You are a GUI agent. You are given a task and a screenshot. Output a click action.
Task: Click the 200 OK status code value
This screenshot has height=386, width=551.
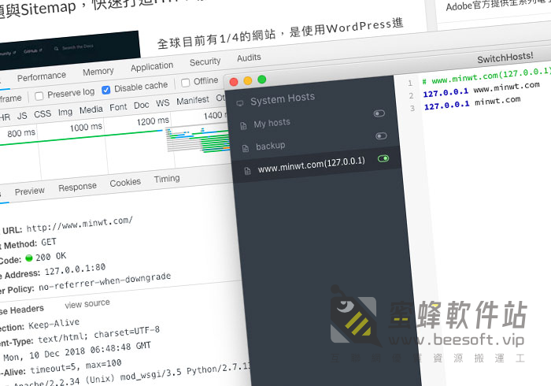coord(51,257)
